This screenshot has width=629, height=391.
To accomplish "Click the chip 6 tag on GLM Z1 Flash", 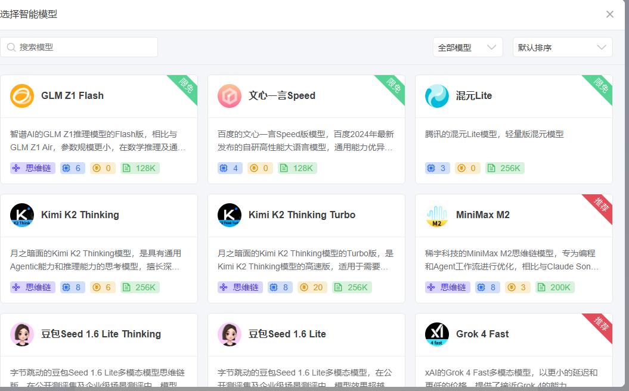I will [73, 168].
